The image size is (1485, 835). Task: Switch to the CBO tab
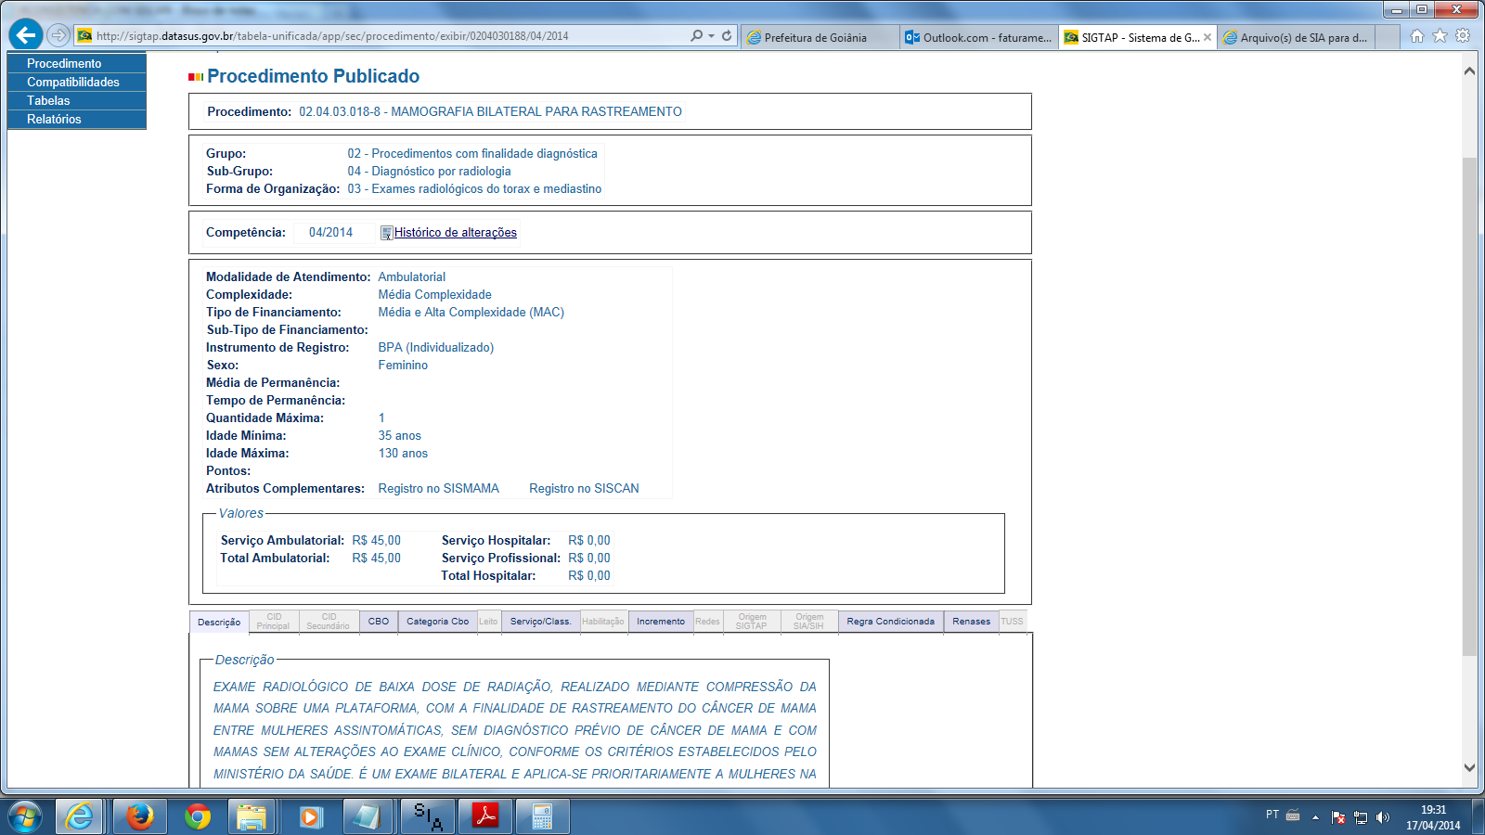(378, 621)
